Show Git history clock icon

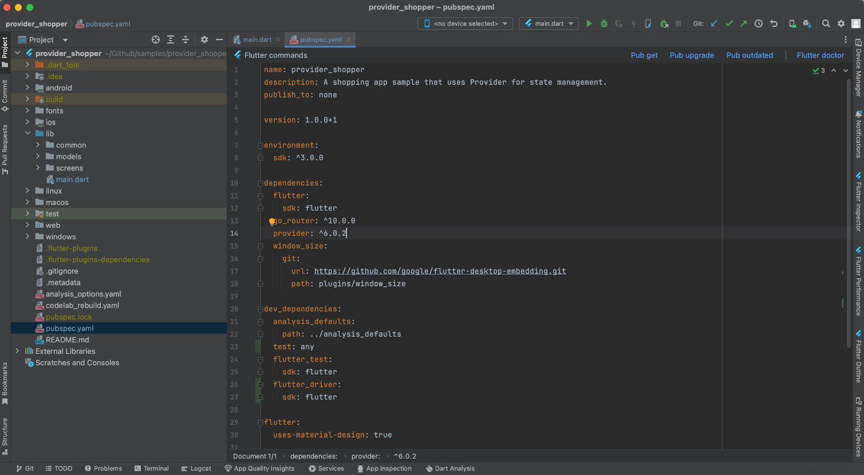(x=759, y=24)
